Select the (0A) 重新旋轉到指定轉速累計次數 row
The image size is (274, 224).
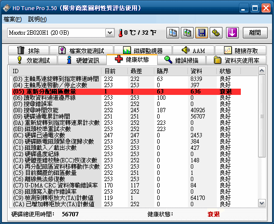point(126,123)
